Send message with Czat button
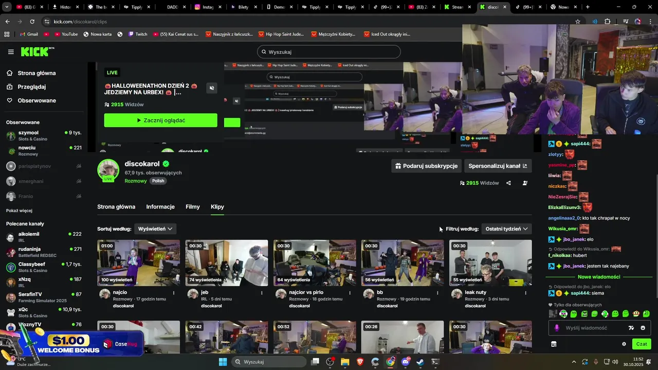Image resolution: width=658 pixels, height=370 pixels. (x=642, y=344)
